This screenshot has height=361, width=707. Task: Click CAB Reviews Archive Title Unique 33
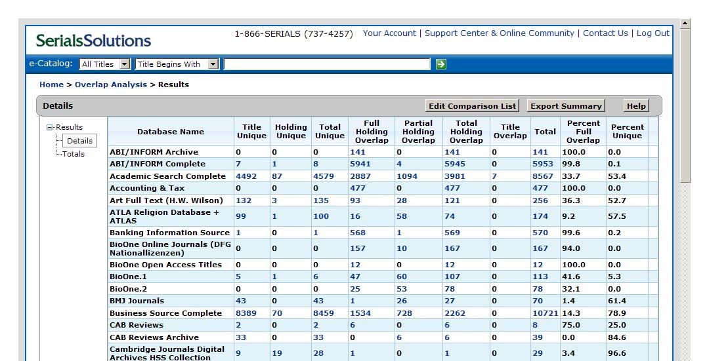pyautogui.click(x=241, y=337)
